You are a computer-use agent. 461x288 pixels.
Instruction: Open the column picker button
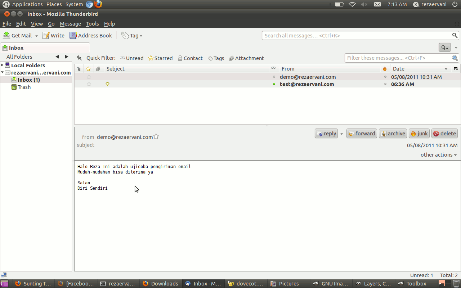[456, 69]
